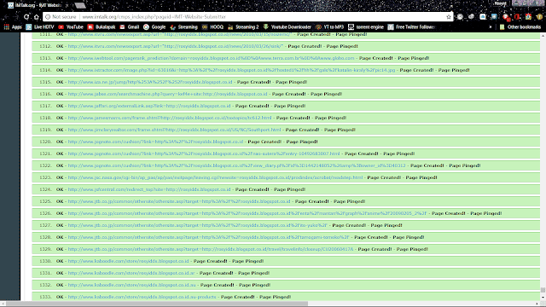The height and width of the screenshot is (307, 546).
Task: Open the iwebtool.com link in row 1313
Action: pos(211,58)
